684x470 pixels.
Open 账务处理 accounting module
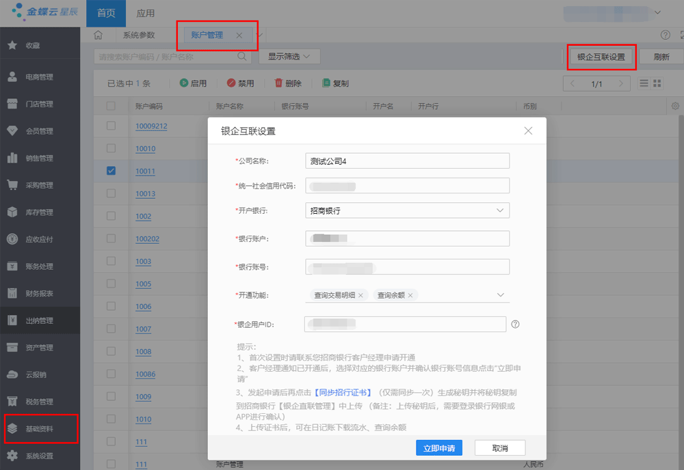[39, 266]
